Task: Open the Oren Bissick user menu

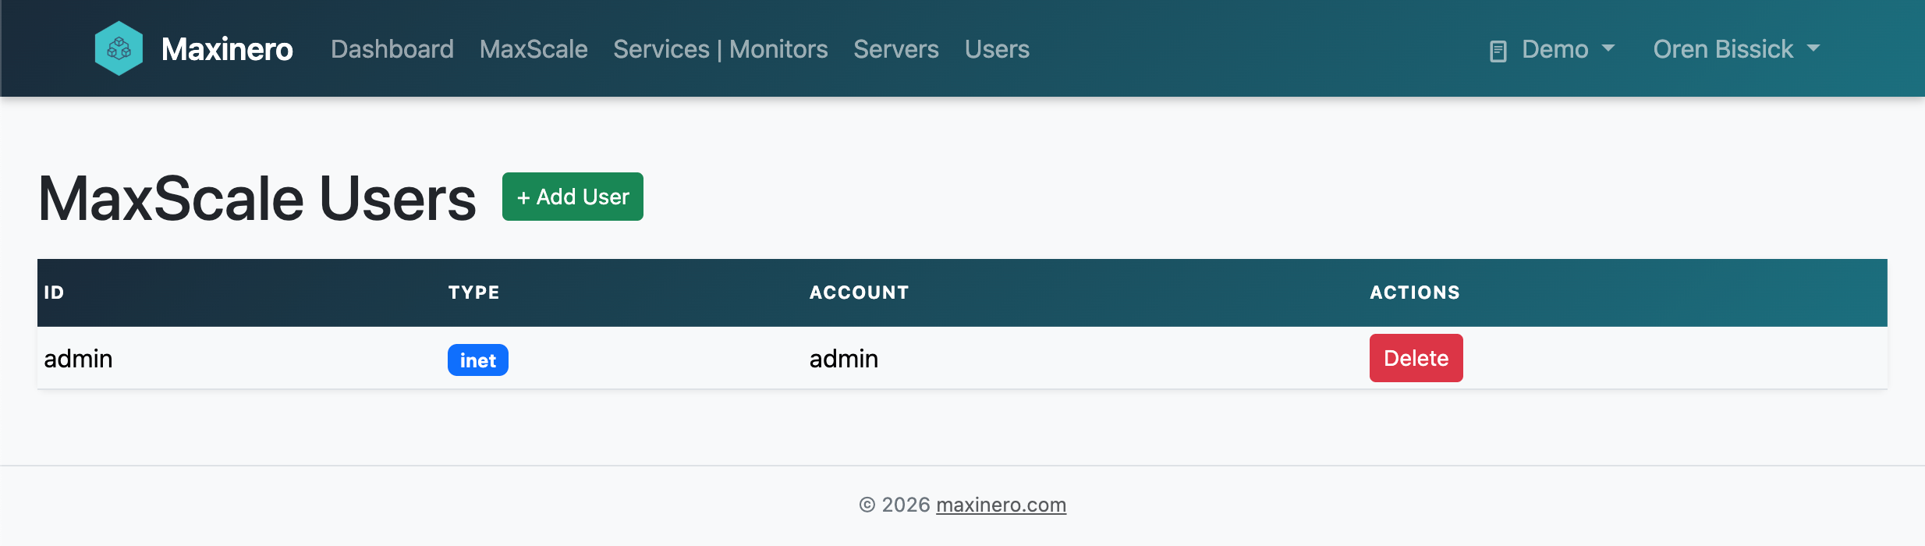Action: click(1723, 49)
